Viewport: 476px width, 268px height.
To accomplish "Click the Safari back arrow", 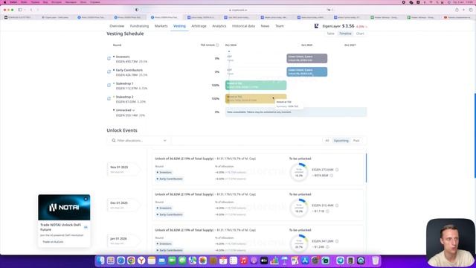I will click(x=31, y=10).
